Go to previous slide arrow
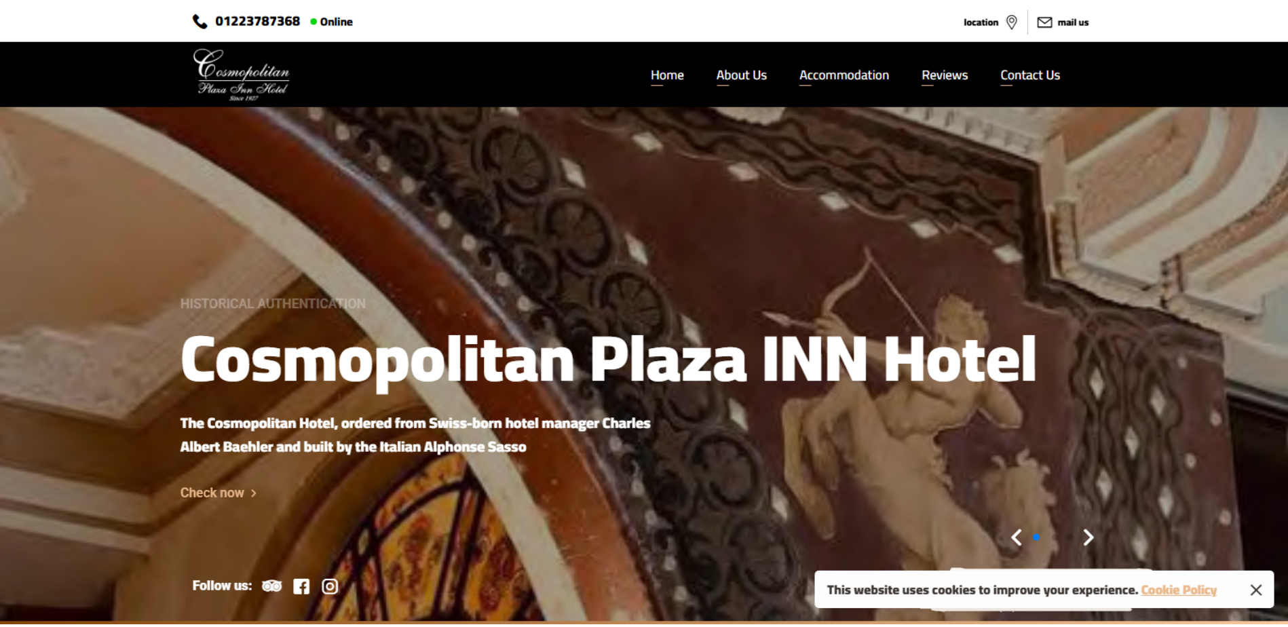 point(1016,537)
